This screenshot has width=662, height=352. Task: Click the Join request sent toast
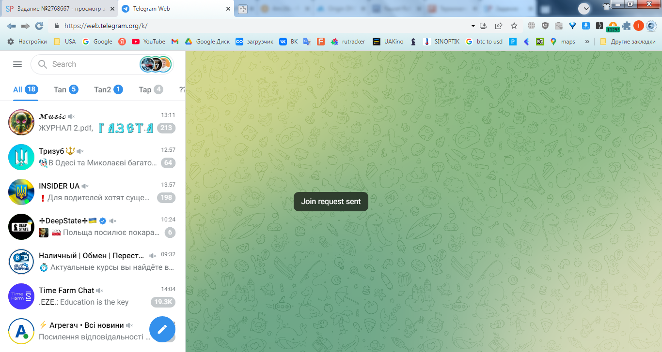331,202
